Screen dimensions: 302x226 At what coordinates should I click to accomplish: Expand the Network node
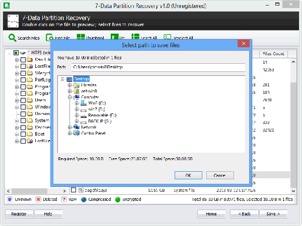click(x=70, y=127)
